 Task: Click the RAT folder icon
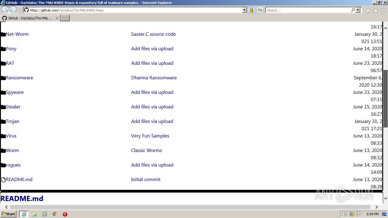tap(3, 63)
